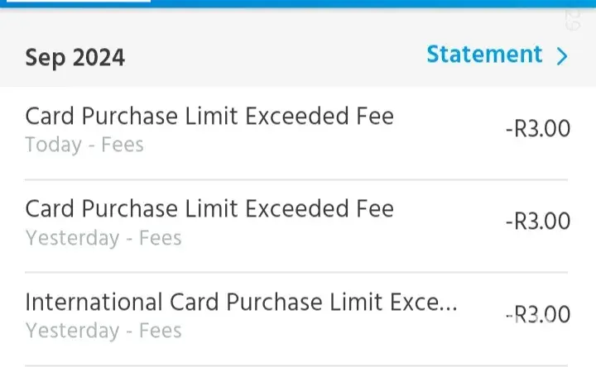596x367 pixels.
Task: Select the -R3.00 amount on today's fee
Action: click(537, 129)
